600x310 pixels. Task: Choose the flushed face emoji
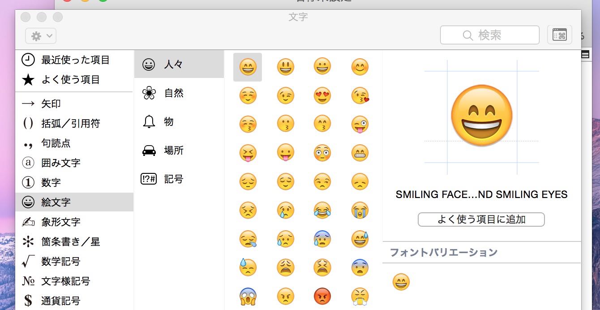point(322,153)
